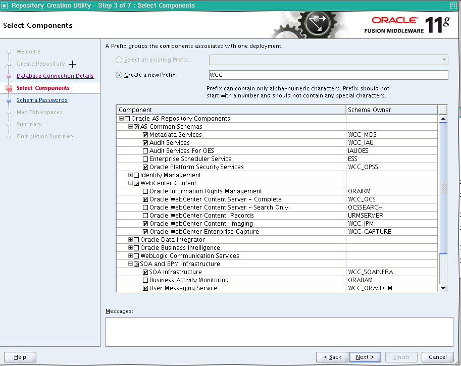Select the existing Prefix radio button
The width and height of the screenshot is (461, 366).
119,60
